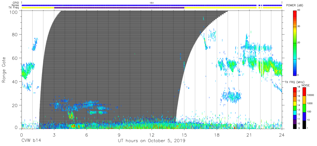
Task: Click the red top of the power colorbar
Action: [x=295, y=13]
